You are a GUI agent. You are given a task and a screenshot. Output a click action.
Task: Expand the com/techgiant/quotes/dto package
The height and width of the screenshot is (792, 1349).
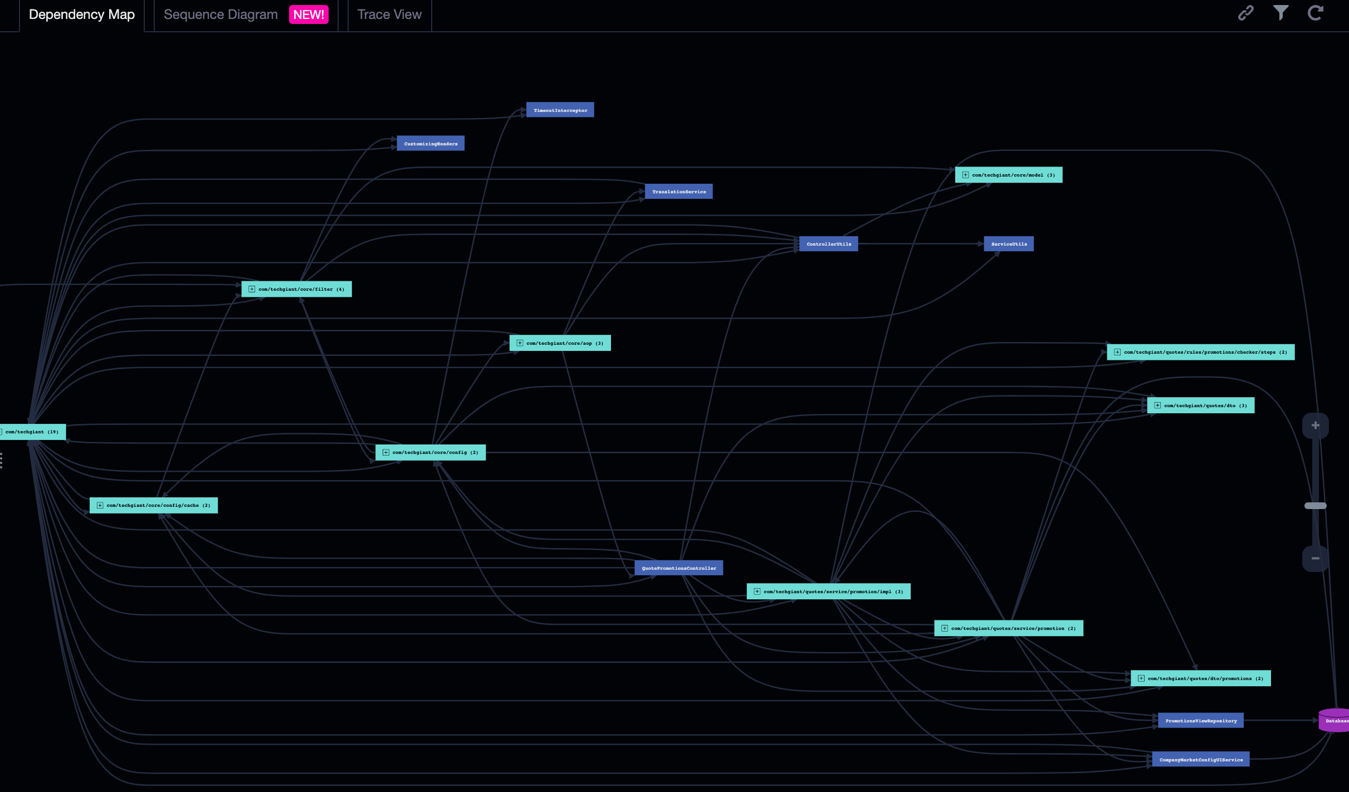[x=1158, y=405]
